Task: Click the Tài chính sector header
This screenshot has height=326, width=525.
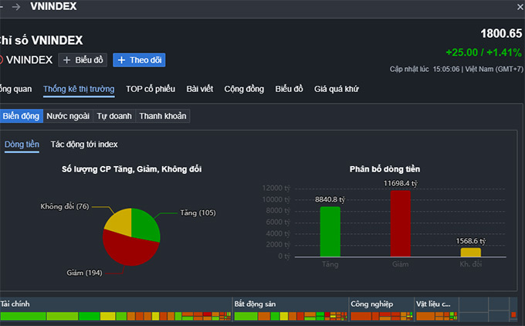Action: pyautogui.click(x=15, y=304)
